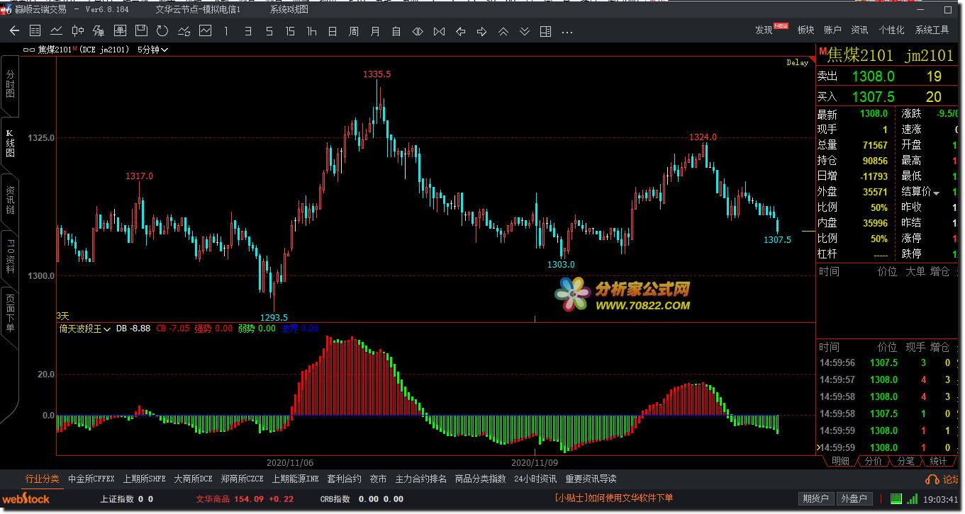Select the 商品分类指数 bottom tab
This screenshot has width=965, height=514.
(480, 479)
